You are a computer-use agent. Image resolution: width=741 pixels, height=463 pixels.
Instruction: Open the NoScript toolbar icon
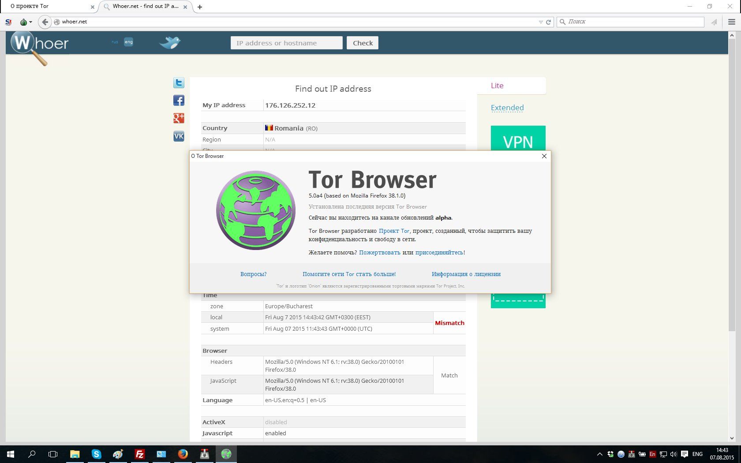coord(8,22)
